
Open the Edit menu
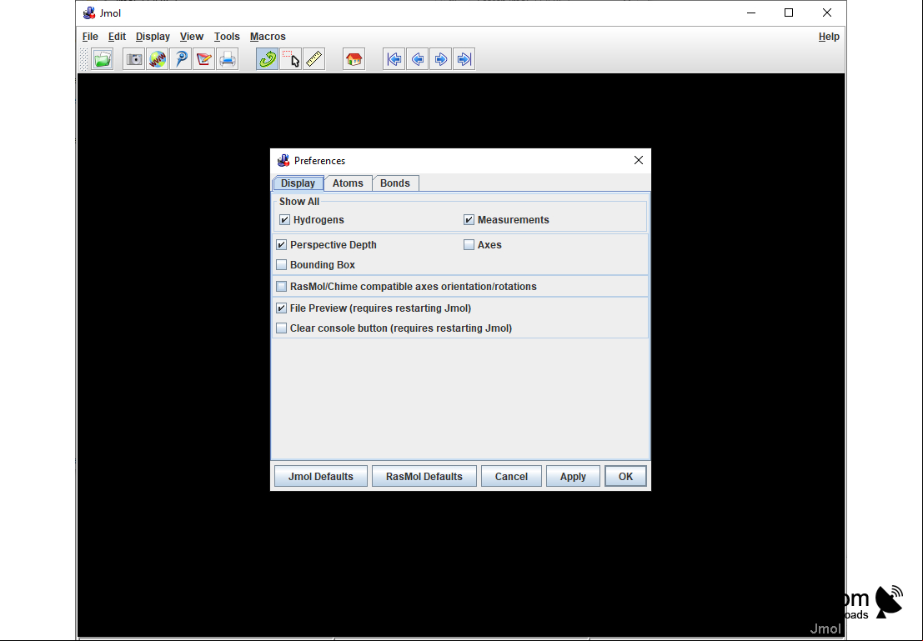click(117, 37)
